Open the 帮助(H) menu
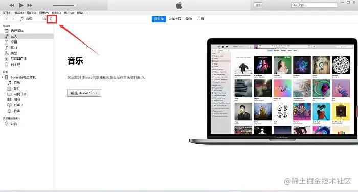The image size is (358, 192). click(81, 13)
